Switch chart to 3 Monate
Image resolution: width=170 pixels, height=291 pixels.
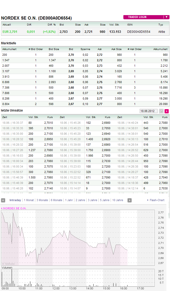coord(42,200)
